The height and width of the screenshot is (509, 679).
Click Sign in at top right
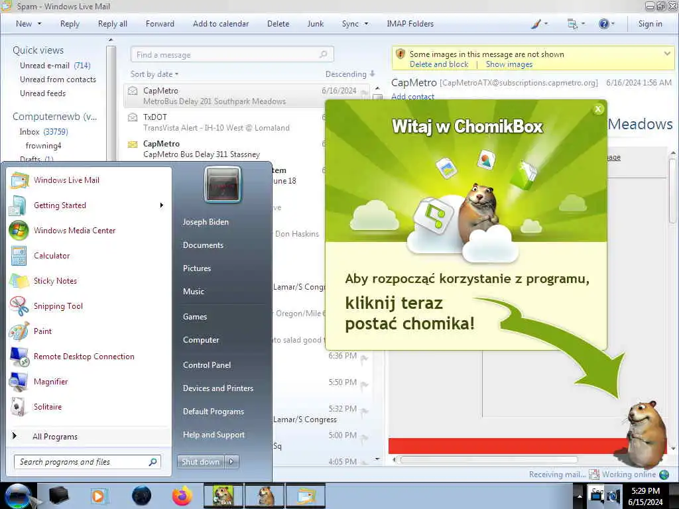point(650,24)
